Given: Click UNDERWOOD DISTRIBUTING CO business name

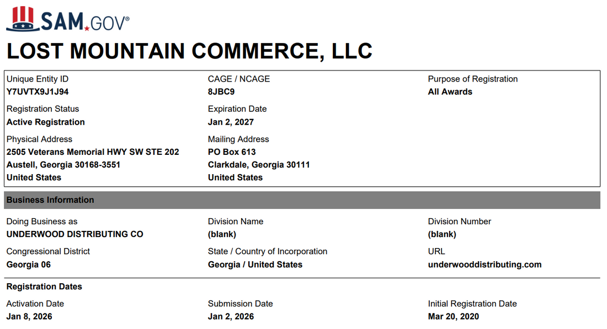Looking at the screenshot, I should coord(74,234).
